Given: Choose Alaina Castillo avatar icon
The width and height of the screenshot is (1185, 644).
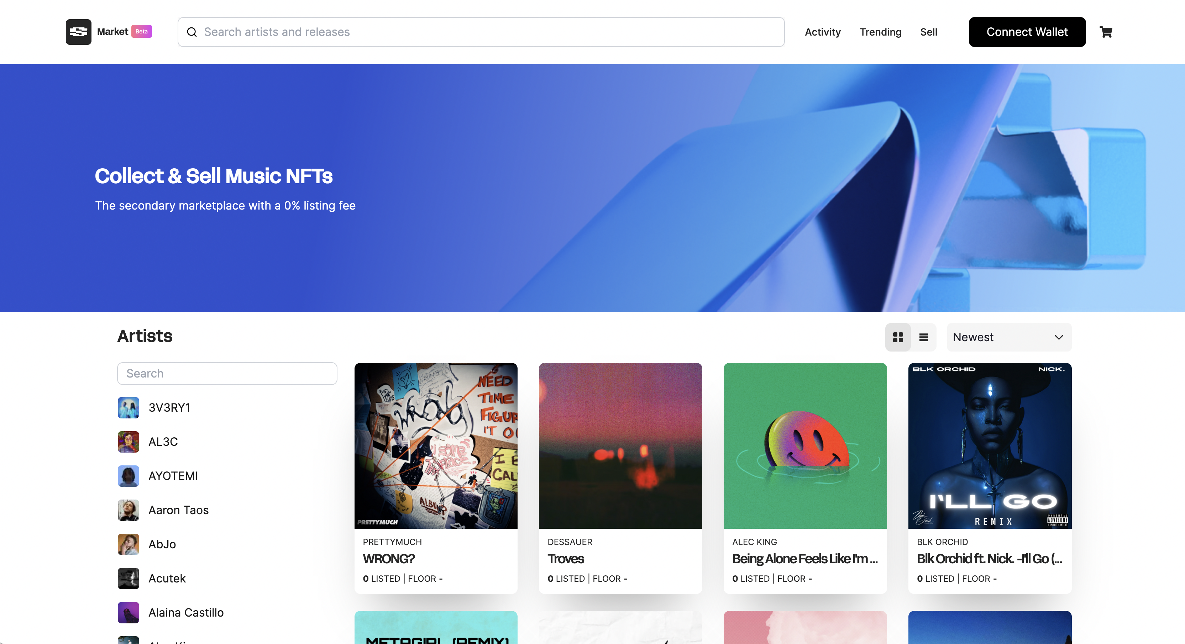Looking at the screenshot, I should (x=129, y=613).
